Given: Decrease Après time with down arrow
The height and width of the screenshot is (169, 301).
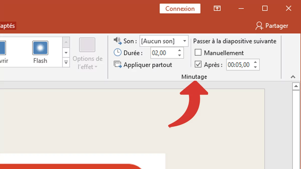Looking at the screenshot, I should pos(255,67).
